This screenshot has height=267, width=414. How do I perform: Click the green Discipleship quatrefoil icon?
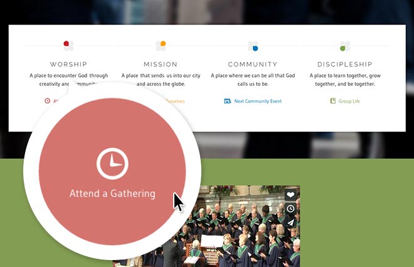345,46
